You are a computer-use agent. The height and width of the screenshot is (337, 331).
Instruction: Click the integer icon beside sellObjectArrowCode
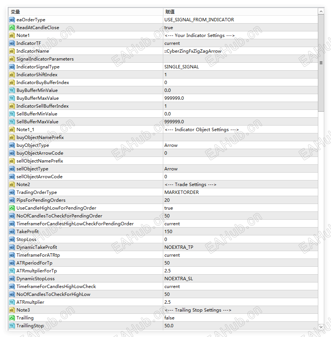(12, 177)
